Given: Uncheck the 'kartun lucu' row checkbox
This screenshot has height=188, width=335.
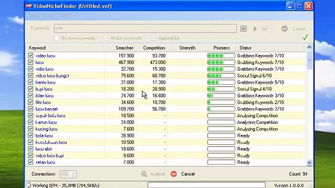Looking at the screenshot, I should [x=31, y=122].
